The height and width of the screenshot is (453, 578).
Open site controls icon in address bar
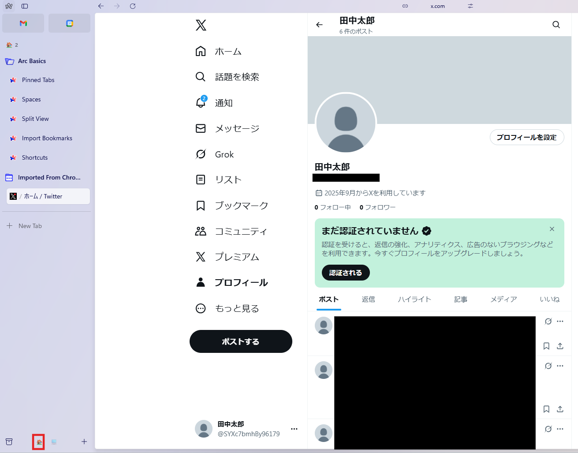(x=470, y=6)
